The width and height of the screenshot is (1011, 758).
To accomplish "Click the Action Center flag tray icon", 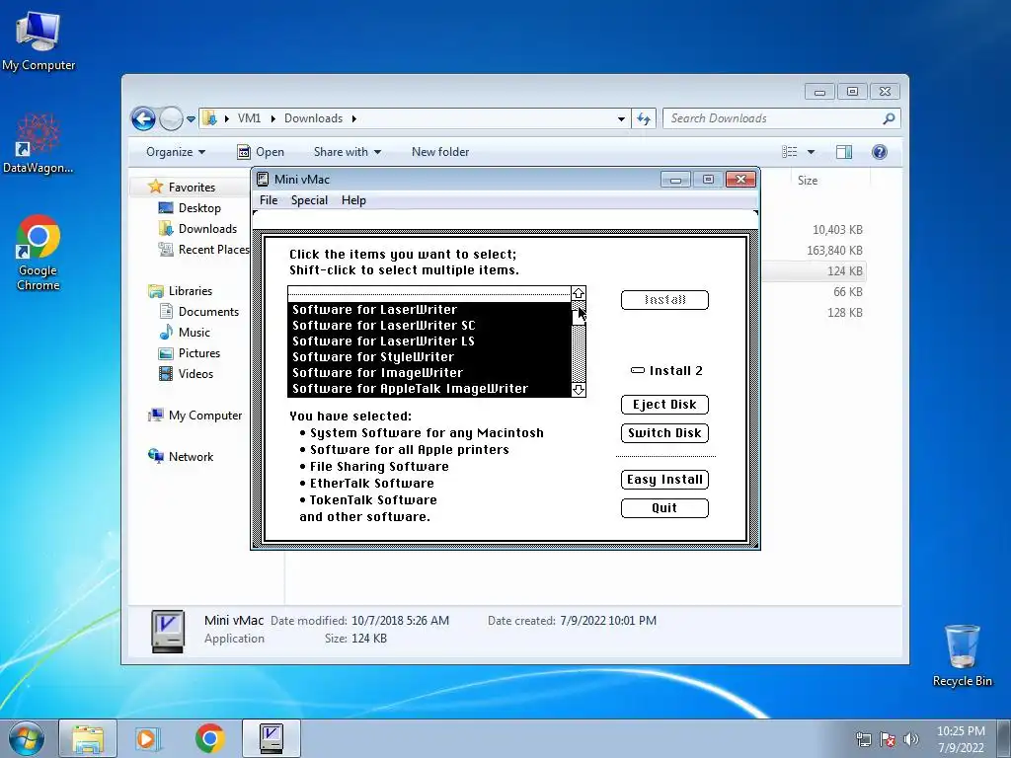I will click(x=888, y=739).
